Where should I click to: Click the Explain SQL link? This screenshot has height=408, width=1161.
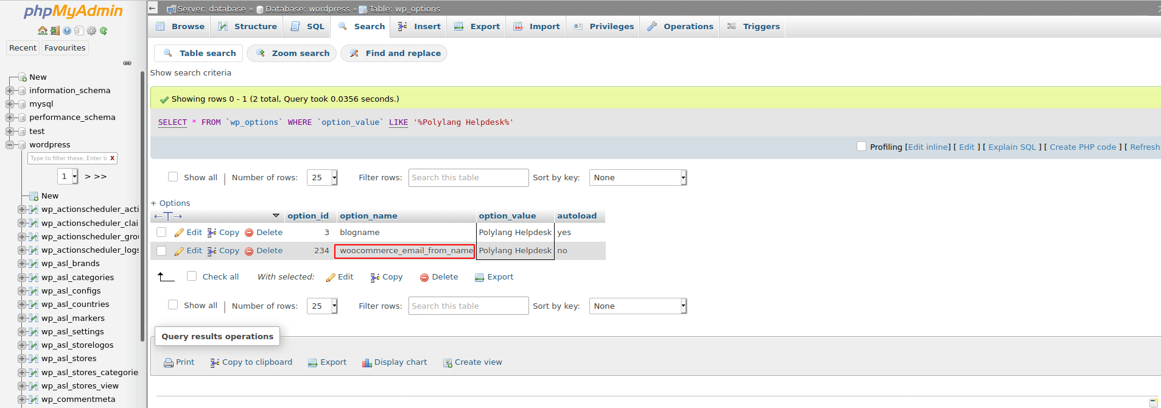[x=1012, y=147]
